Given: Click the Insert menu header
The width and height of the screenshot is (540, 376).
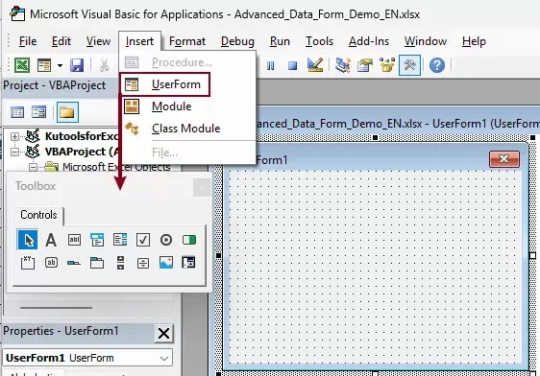Looking at the screenshot, I should 139,41.
